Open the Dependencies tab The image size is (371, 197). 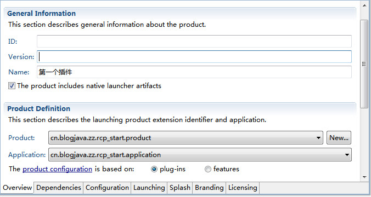point(58,188)
